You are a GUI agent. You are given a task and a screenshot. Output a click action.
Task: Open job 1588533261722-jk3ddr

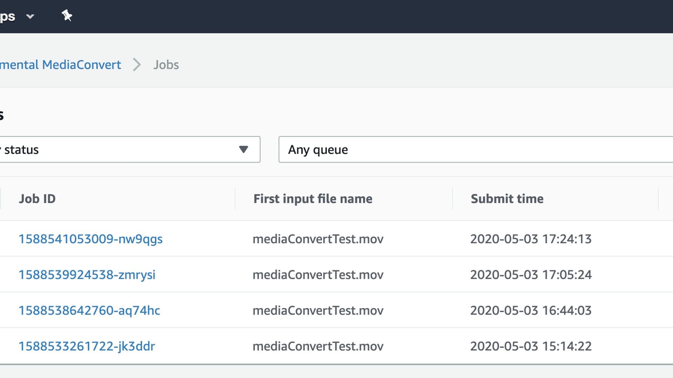(87, 346)
